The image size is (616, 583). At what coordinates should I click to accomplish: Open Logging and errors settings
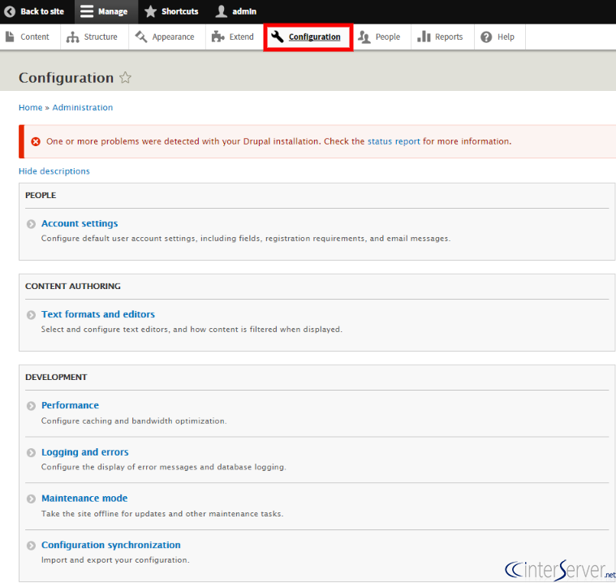point(85,452)
